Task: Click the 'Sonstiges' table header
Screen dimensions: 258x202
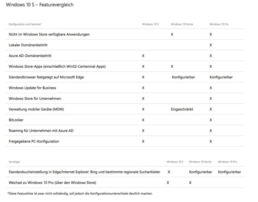Action: (x=14, y=162)
